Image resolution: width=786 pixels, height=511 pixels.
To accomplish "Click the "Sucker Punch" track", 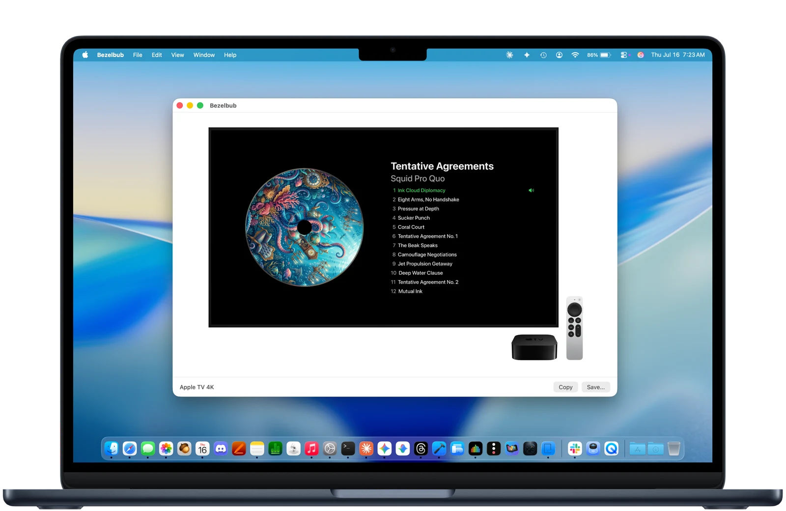I will click(x=414, y=218).
